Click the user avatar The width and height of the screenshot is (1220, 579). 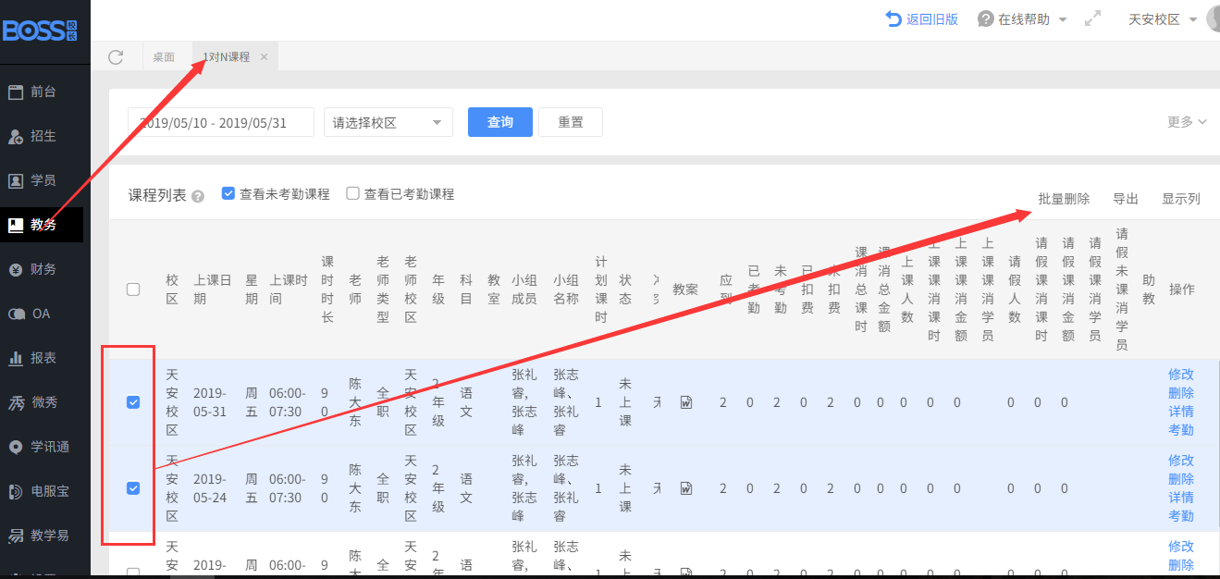(1214, 18)
